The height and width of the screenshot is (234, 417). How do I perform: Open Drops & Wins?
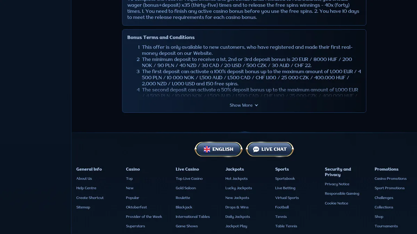(237, 207)
